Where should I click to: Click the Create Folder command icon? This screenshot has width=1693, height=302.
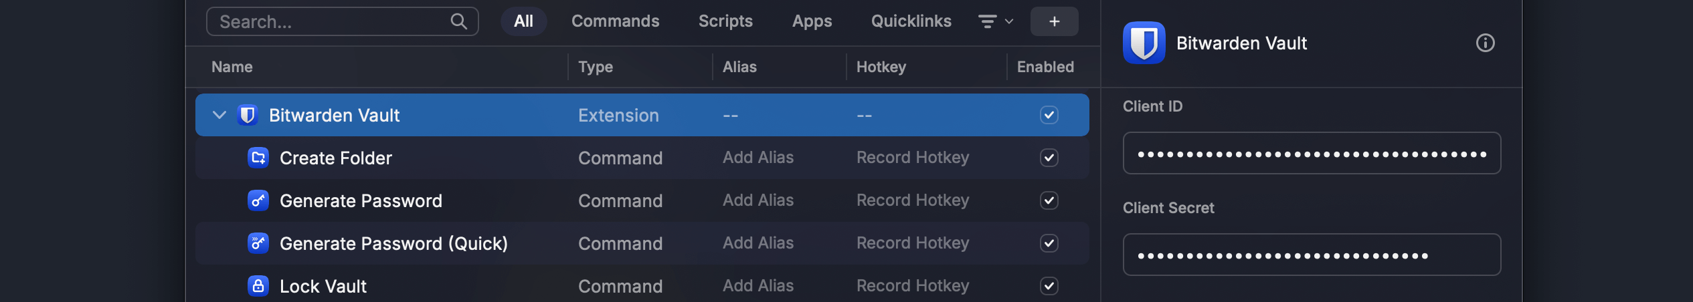click(258, 158)
